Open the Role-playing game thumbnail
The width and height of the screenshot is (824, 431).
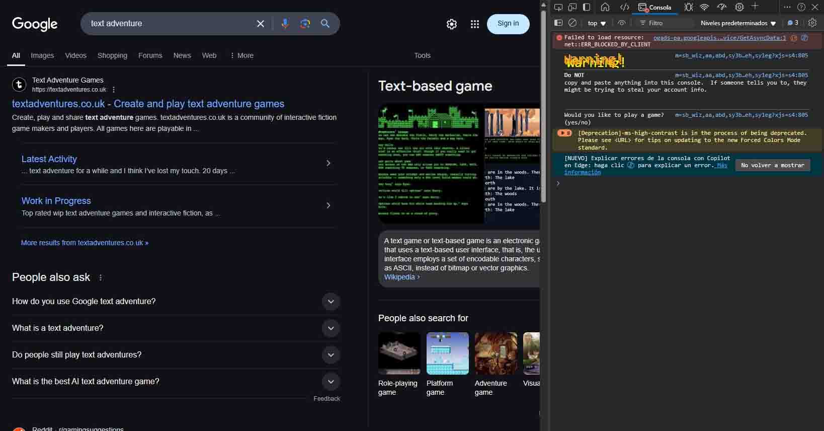(x=399, y=353)
